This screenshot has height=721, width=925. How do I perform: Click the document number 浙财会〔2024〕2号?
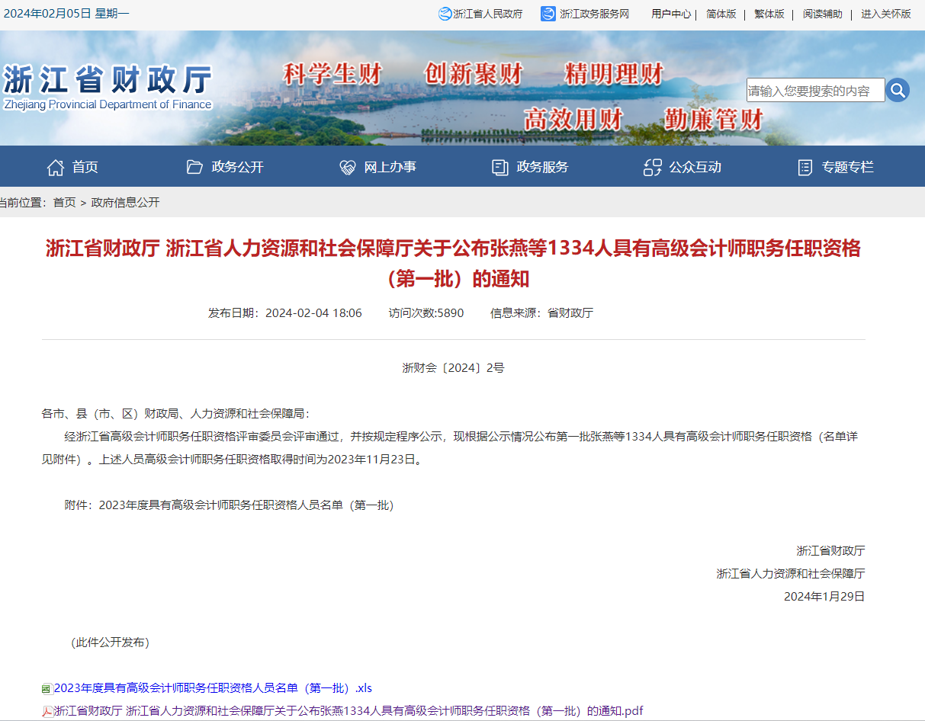click(454, 367)
